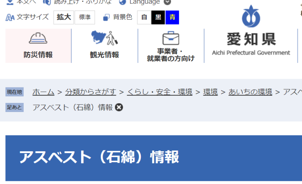
Task: Click the briefcase icon for 事業者・就業者の方向け
Action: [x=171, y=38]
